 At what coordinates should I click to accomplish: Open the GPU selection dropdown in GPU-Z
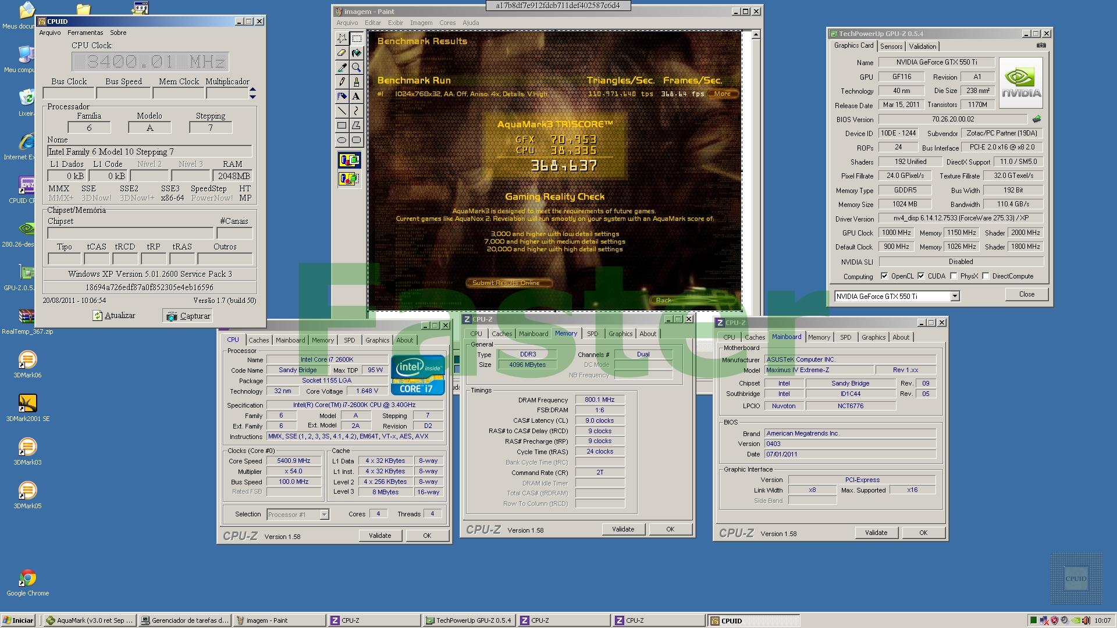click(x=955, y=297)
